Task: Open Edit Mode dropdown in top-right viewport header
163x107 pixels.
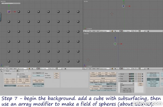Action: point(105,31)
